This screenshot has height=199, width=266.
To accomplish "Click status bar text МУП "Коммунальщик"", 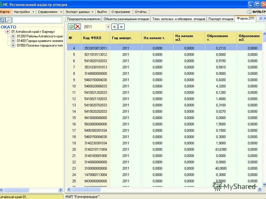I will pyautogui.click(x=82, y=197).
